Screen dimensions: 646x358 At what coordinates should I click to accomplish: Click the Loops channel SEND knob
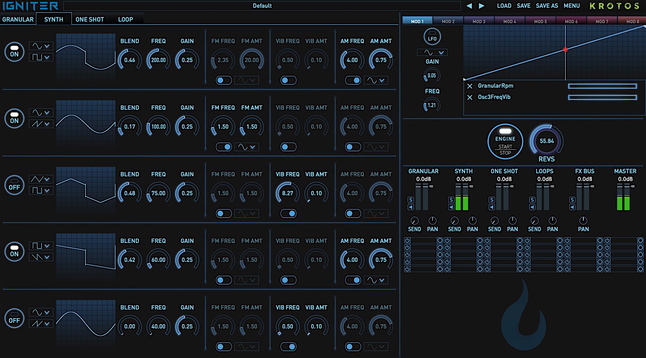(x=534, y=221)
